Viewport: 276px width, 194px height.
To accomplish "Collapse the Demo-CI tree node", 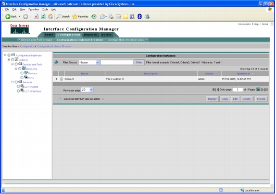I will coord(9,60).
